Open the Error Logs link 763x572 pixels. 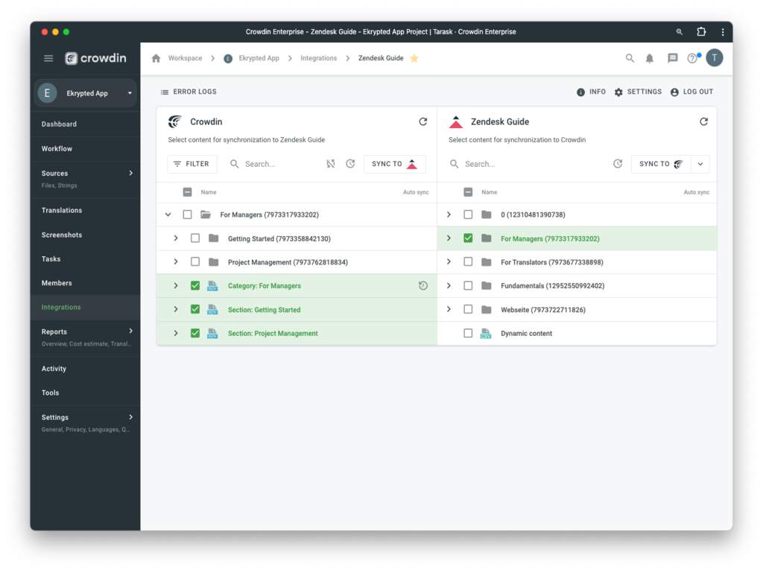click(189, 92)
